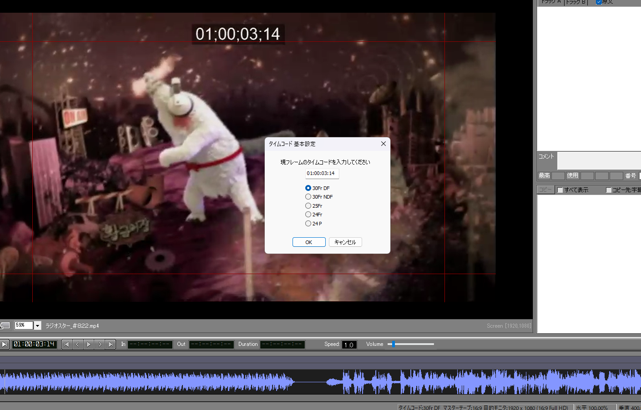
Task: Click the In point timecode field
Action: [x=150, y=345]
